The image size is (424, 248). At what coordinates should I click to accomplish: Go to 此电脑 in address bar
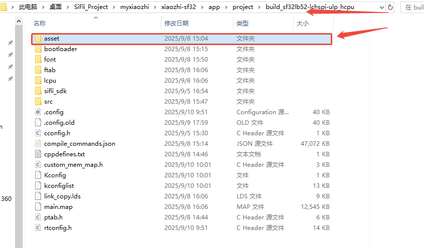pyautogui.click(x=28, y=7)
